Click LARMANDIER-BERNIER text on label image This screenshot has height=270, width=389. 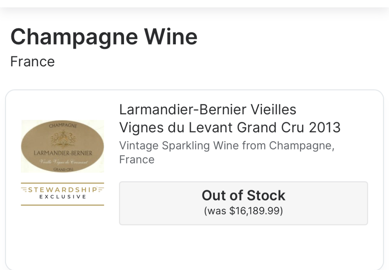tap(63, 153)
